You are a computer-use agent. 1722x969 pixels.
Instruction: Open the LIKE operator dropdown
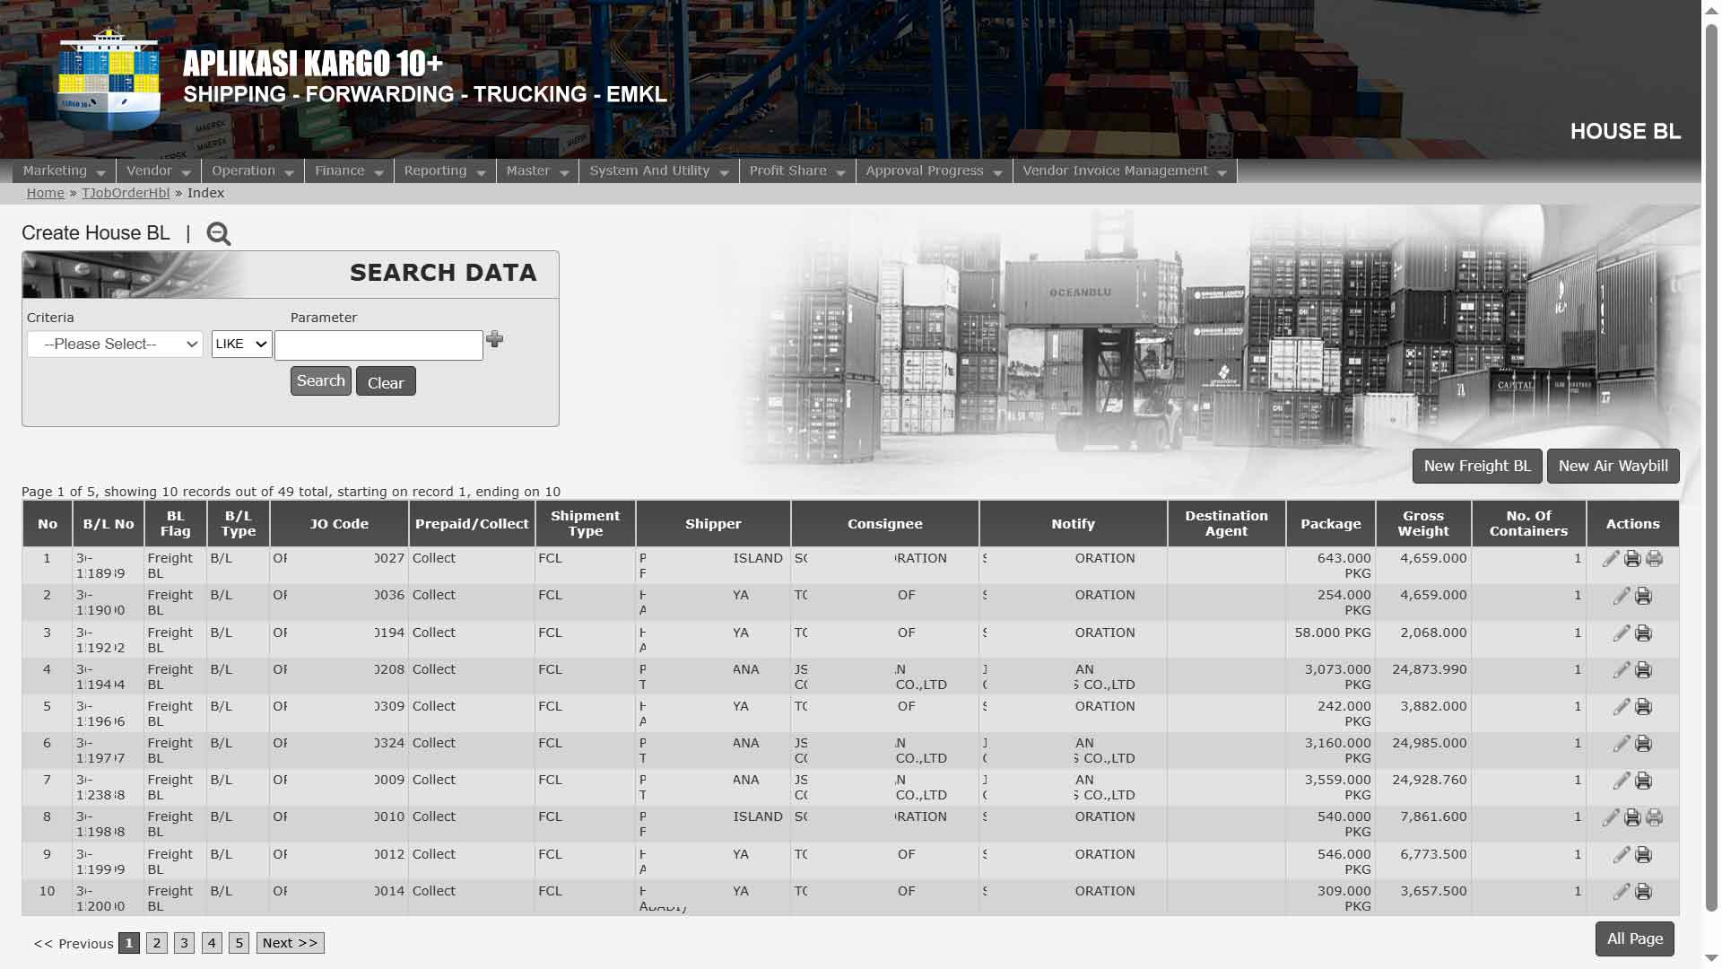(241, 345)
